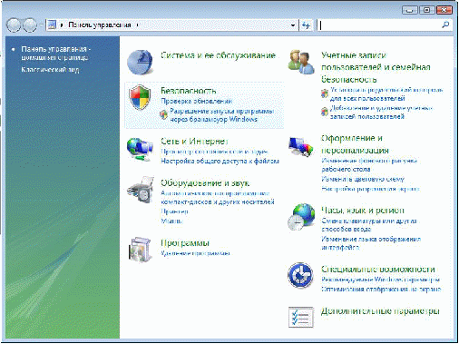
Task: Click adding and removing user accounts link
Action: 381,113
